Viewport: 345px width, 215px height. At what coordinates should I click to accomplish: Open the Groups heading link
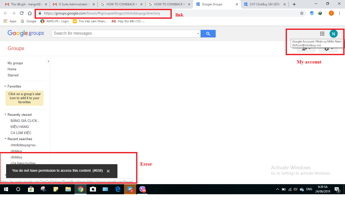(x=16, y=48)
